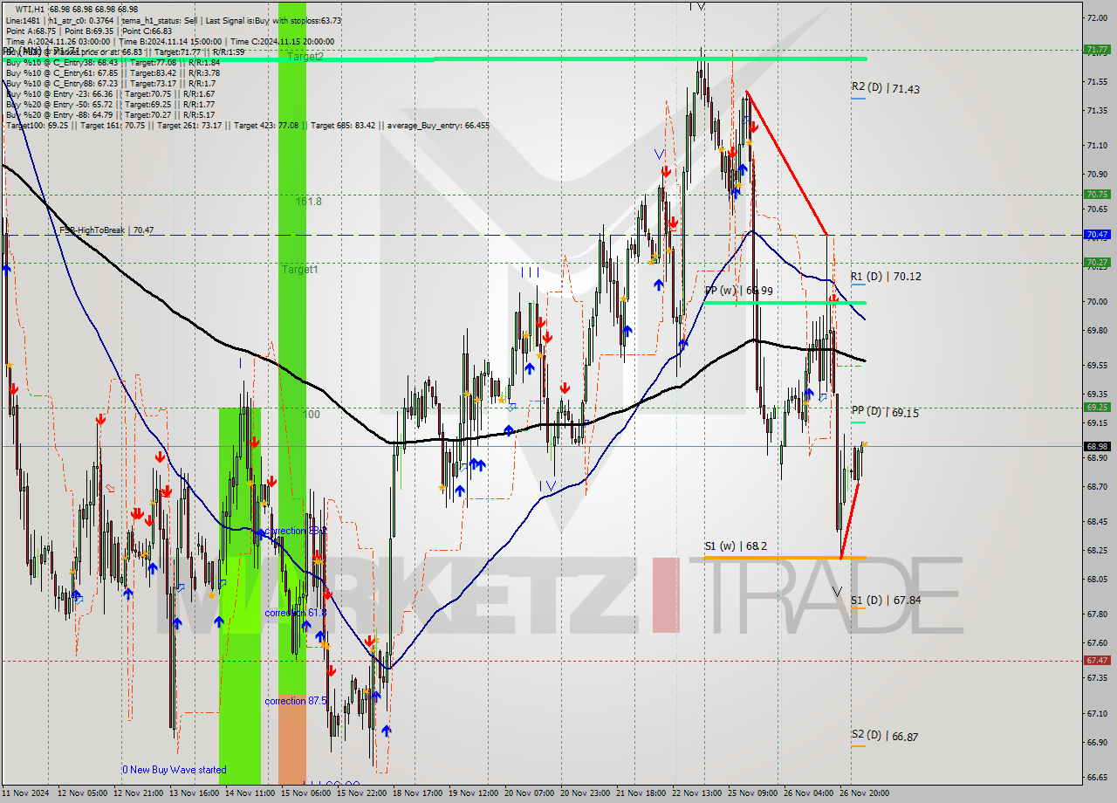This screenshot has width=1117, height=803.
Task: Select the blue 'I I I' wave label
Action: [x=530, y=272]
